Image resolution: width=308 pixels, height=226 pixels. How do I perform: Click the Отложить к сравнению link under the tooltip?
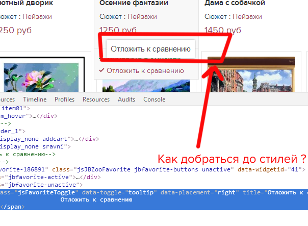(145, 71)
